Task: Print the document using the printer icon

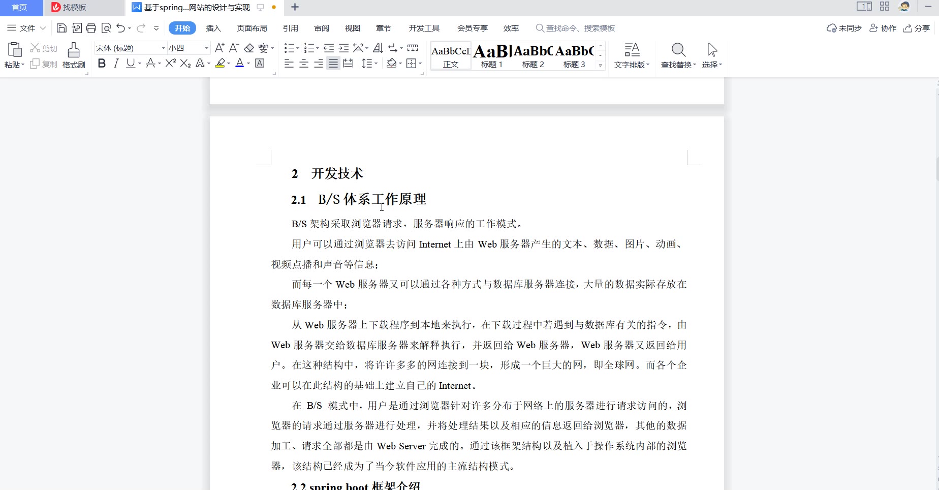Action: tap(91, 28)
